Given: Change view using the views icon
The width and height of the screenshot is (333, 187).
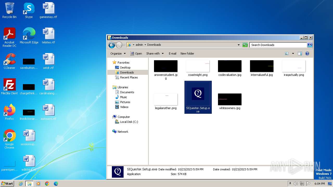Looking at the screenshot, I should (287, 54).
